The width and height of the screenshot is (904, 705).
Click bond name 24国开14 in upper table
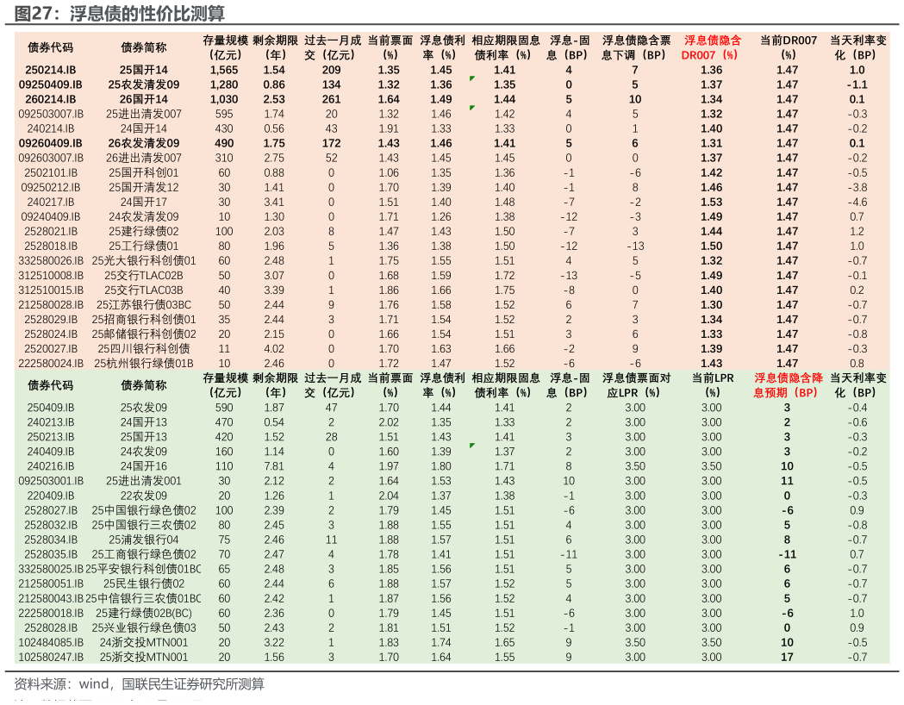coord(144,128)
